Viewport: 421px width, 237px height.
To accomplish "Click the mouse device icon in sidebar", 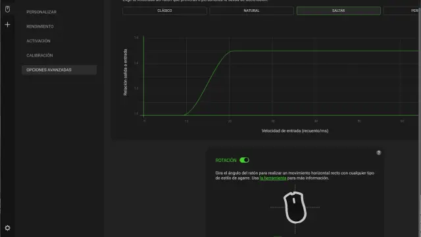I will click(x=7, y=9).
